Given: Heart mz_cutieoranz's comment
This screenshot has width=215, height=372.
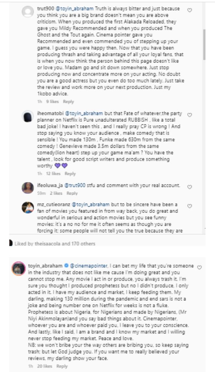Looking at the screenshot, I should pyautogui.click(x=190, y=206).
